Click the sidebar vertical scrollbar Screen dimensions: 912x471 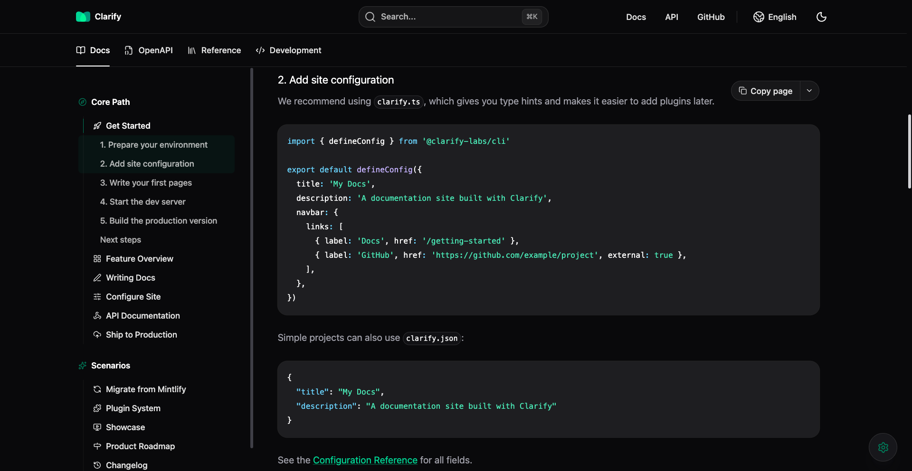[252, 258]
